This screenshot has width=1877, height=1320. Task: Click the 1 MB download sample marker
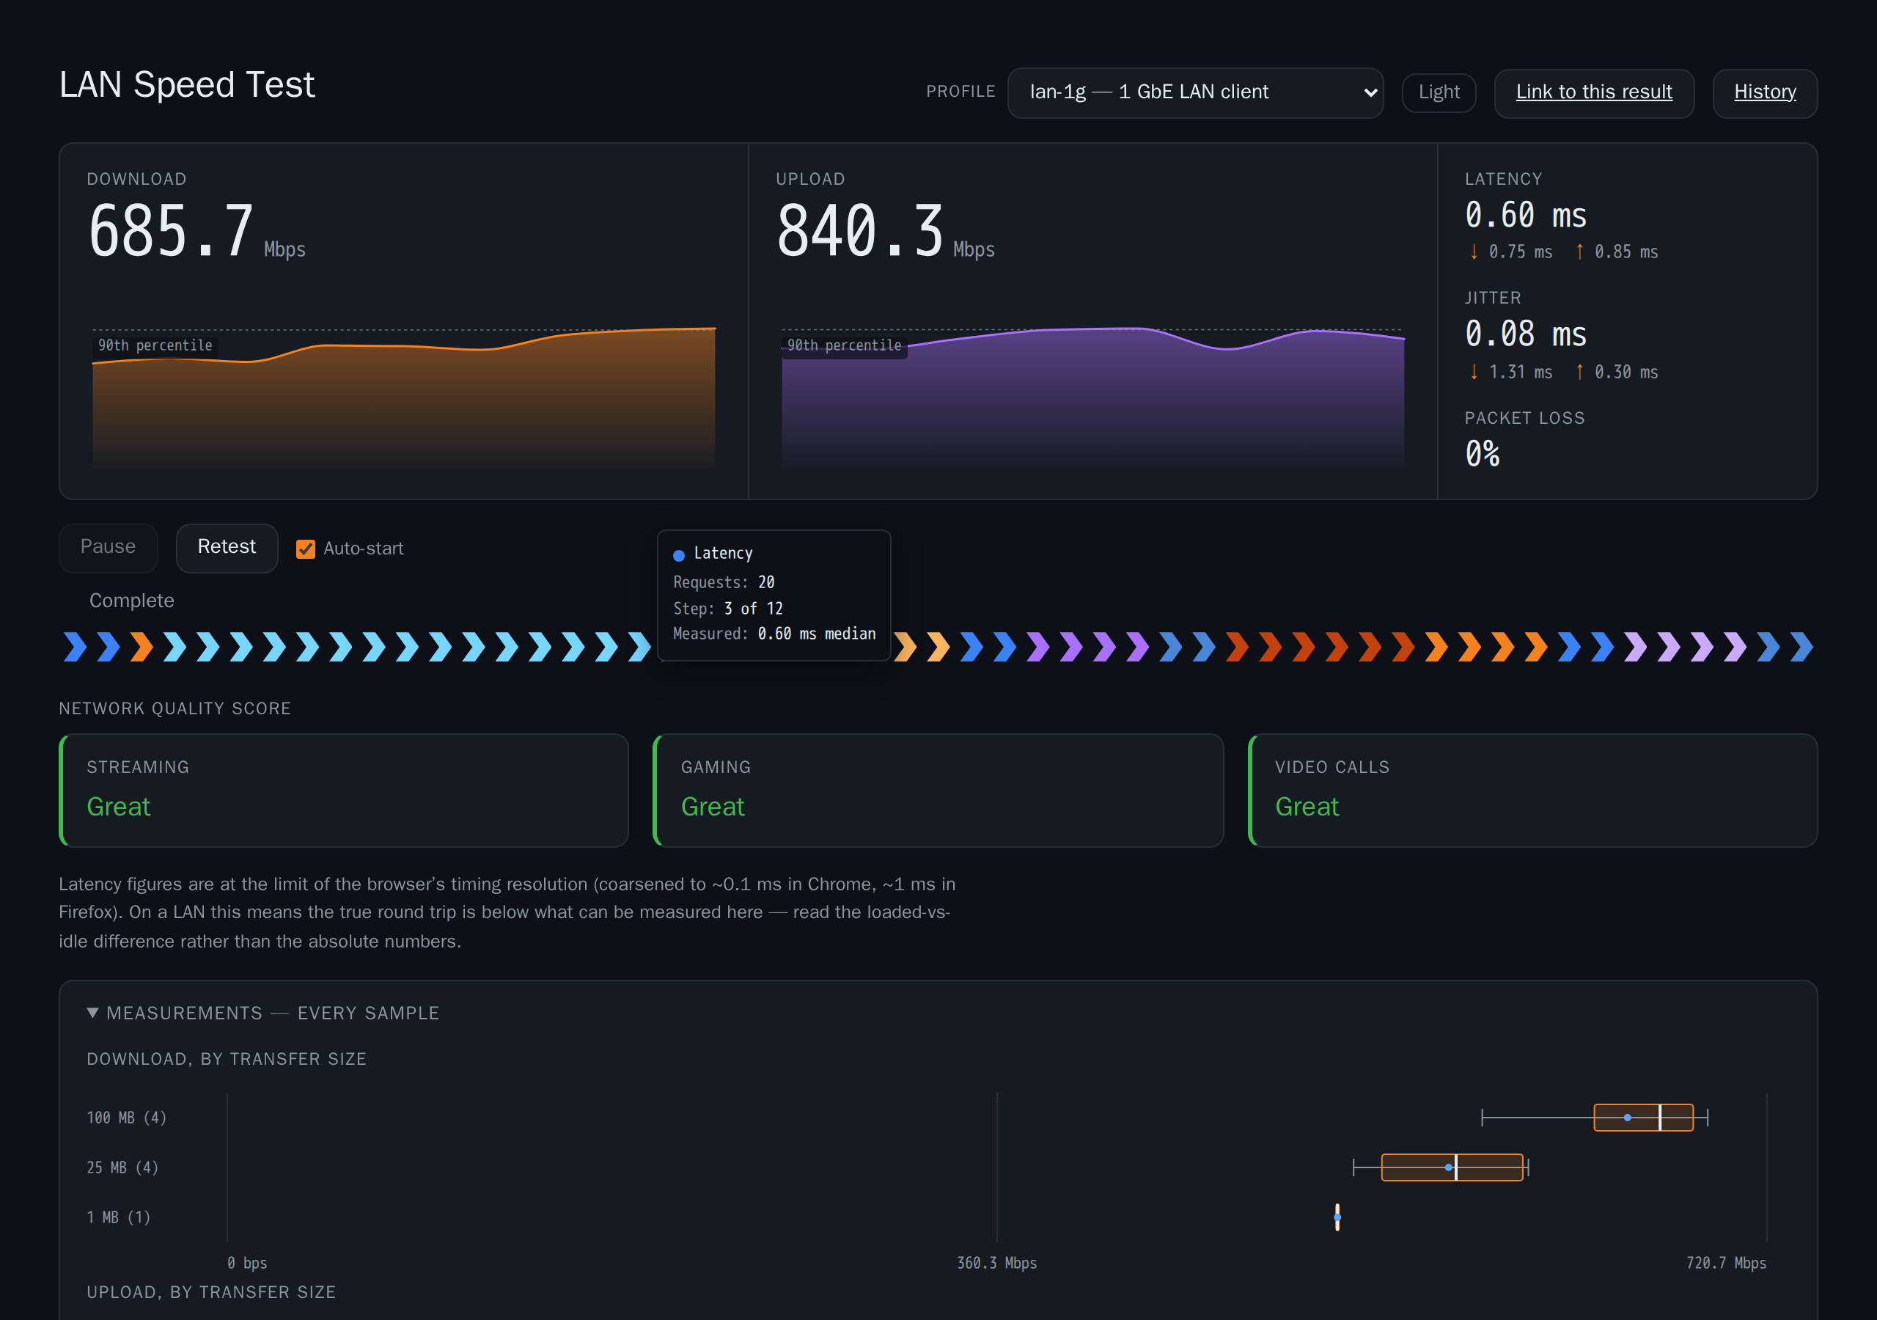(1337, 1217)
